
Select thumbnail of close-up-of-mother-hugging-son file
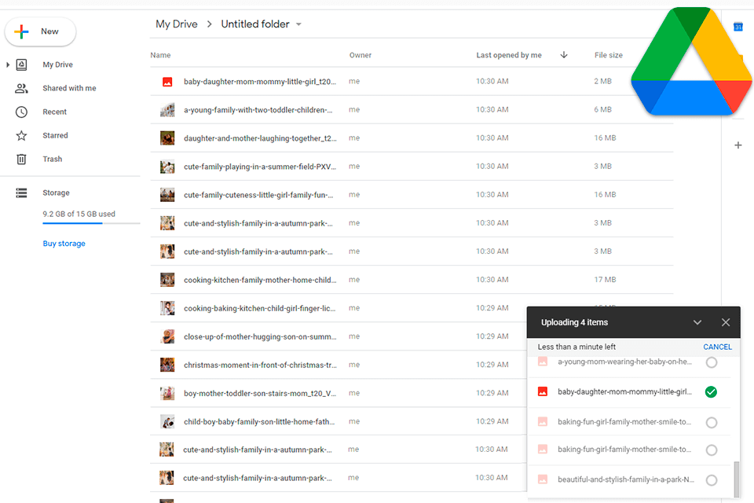pyautogui.click(x=167, y=337)
